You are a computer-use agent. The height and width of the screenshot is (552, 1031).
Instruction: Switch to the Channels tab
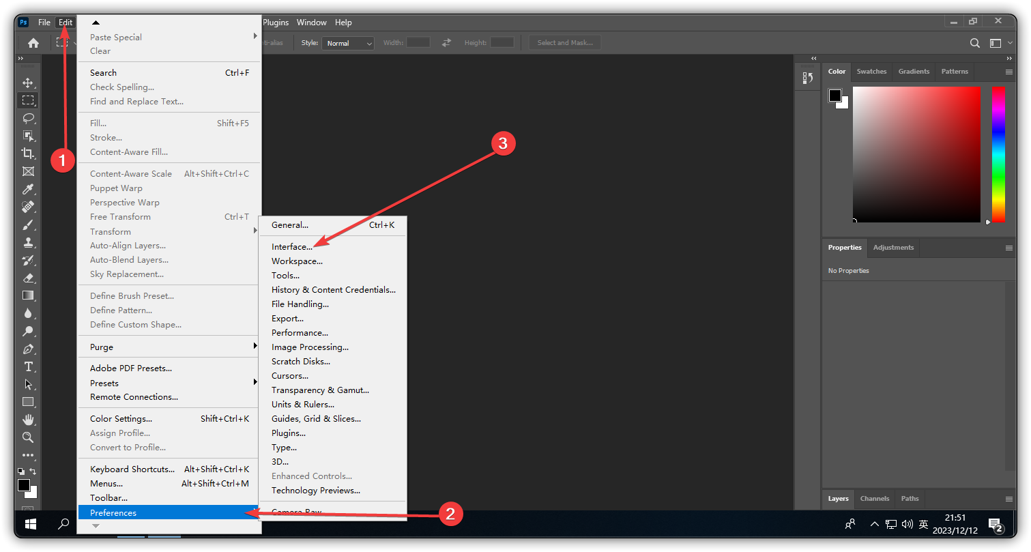pos(875,499)
